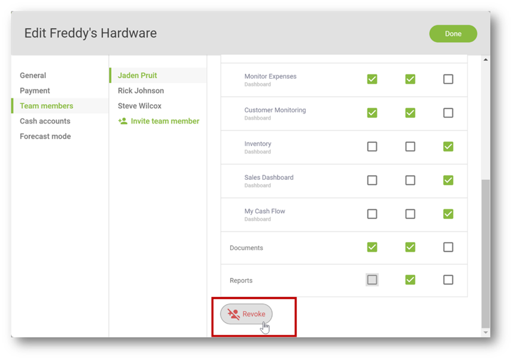The image size is (513, 360).
Task: Tick third checkbox in Documents row
Action: pyautogui.click(x=448, y=247)
